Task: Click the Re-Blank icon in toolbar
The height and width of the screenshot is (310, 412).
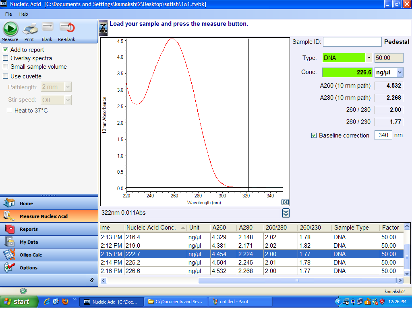Action: (x=67, y=28)
